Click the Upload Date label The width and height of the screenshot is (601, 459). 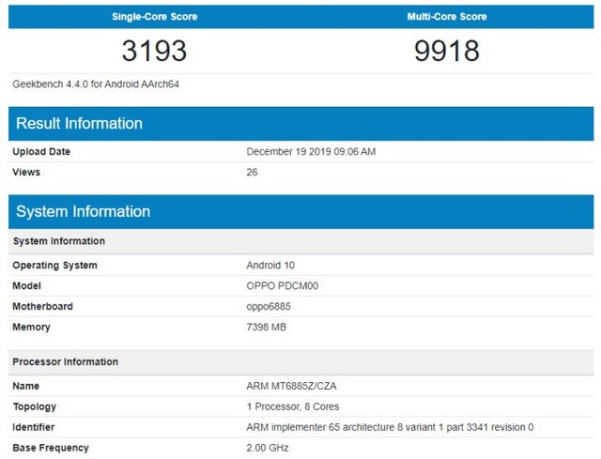point(41,151)
